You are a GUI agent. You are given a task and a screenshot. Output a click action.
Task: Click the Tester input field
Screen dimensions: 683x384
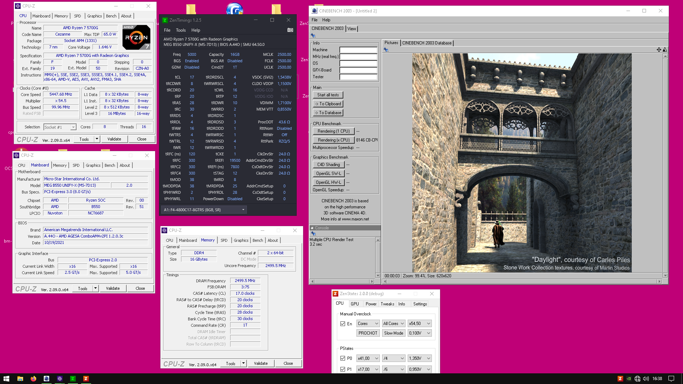358,77
